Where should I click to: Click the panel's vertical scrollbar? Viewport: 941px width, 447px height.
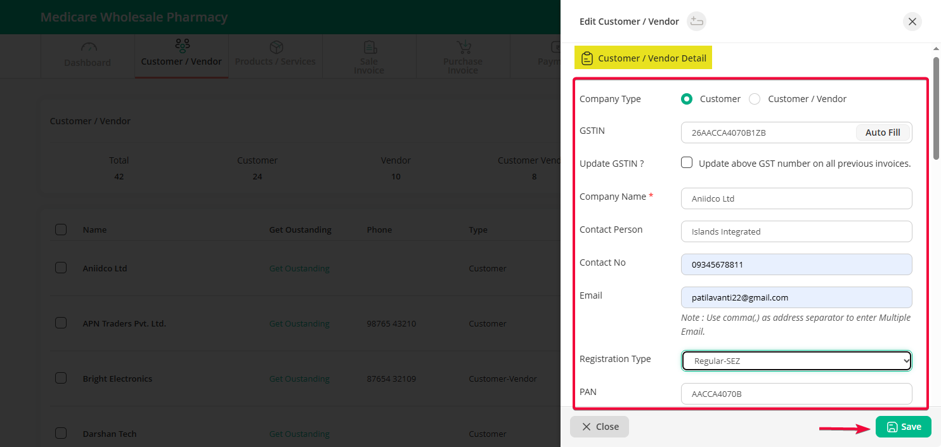coord(935,108)
